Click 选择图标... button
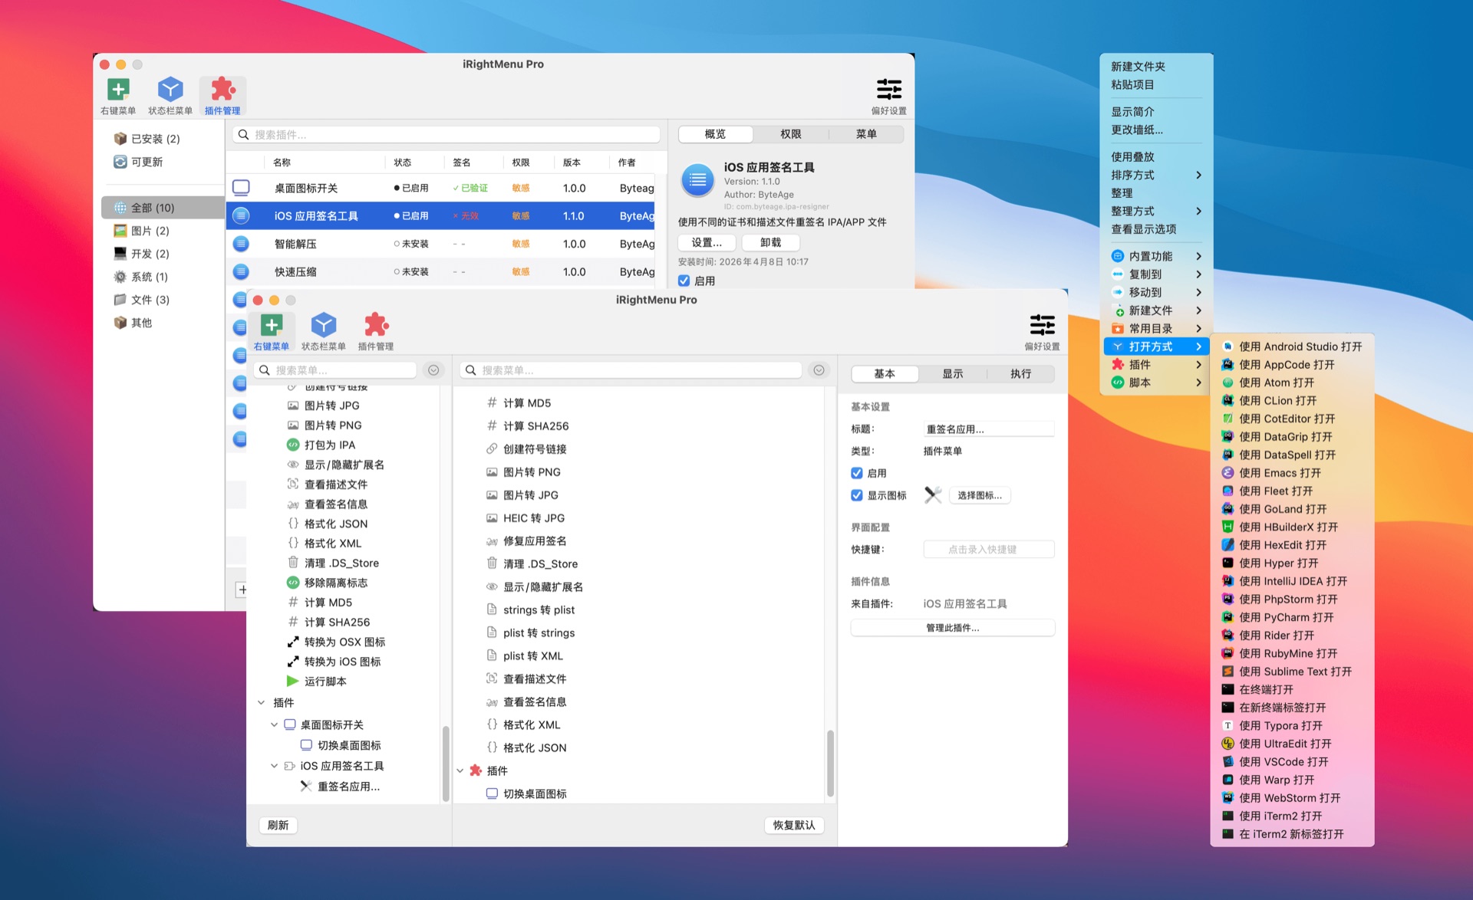 [980, 495]
